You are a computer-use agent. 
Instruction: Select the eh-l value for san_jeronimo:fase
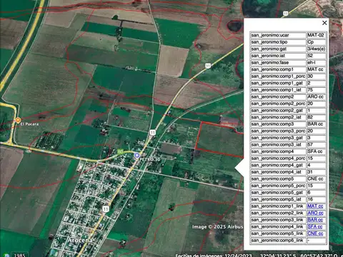click(x=316, y=63)
